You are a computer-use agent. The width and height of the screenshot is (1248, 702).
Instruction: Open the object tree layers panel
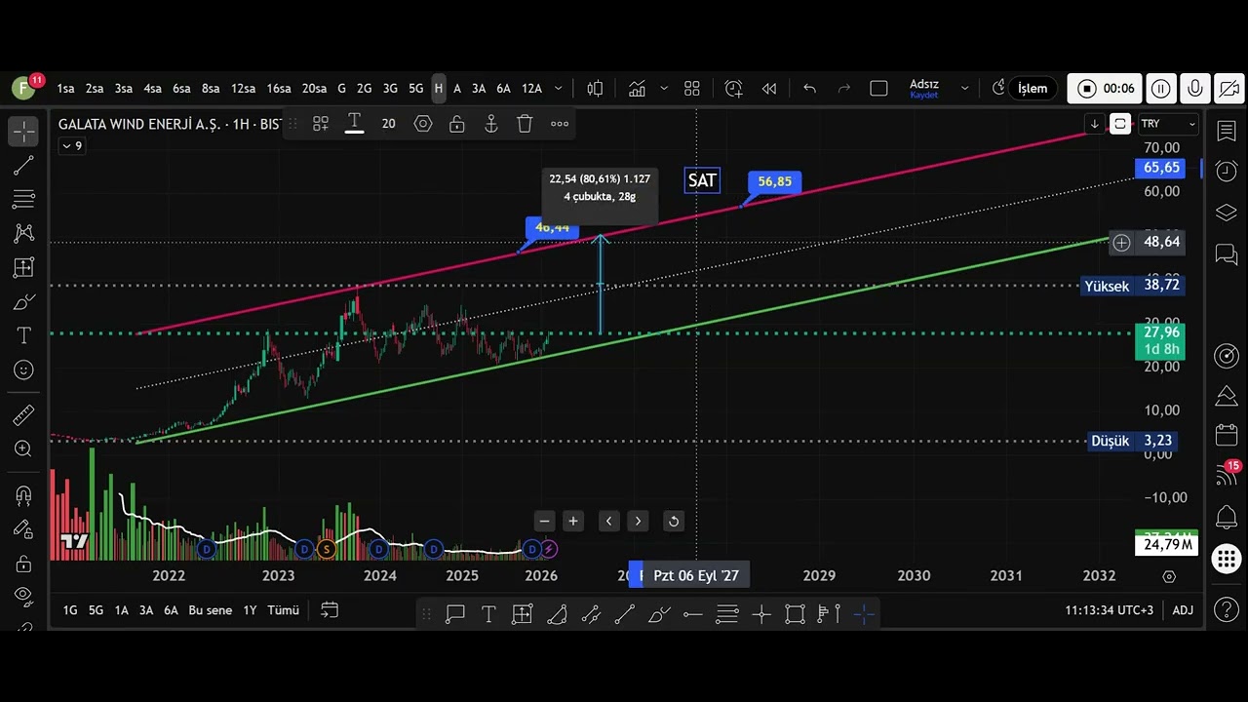tap(1227, 213)
